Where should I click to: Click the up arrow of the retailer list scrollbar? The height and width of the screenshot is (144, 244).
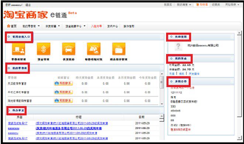click(x=162, y=74)
